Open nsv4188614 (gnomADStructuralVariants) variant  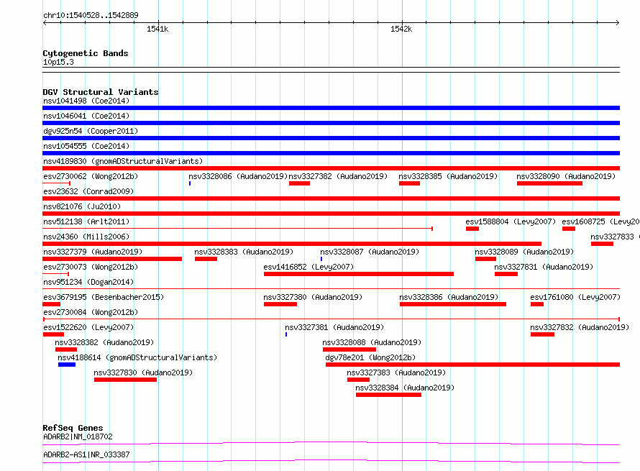click(x=137, y=357)
